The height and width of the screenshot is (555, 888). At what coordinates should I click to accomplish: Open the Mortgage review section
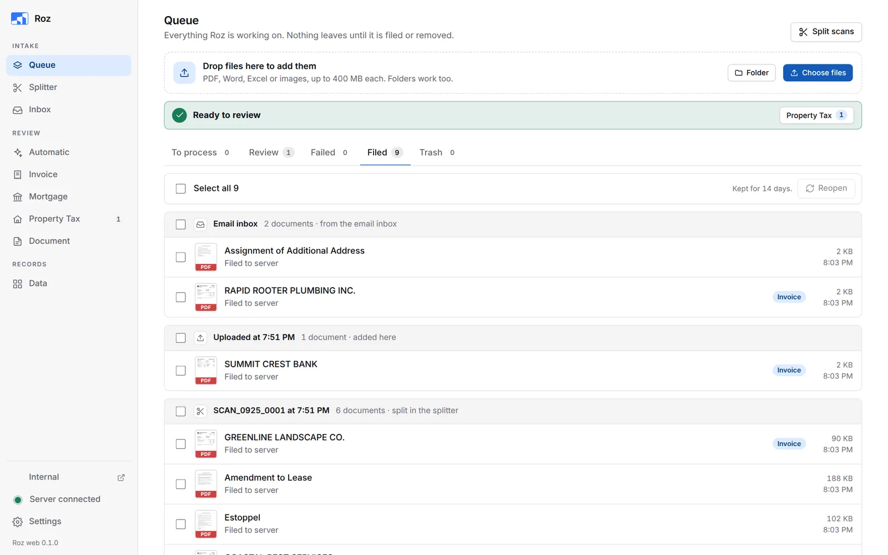click(69, 196)
